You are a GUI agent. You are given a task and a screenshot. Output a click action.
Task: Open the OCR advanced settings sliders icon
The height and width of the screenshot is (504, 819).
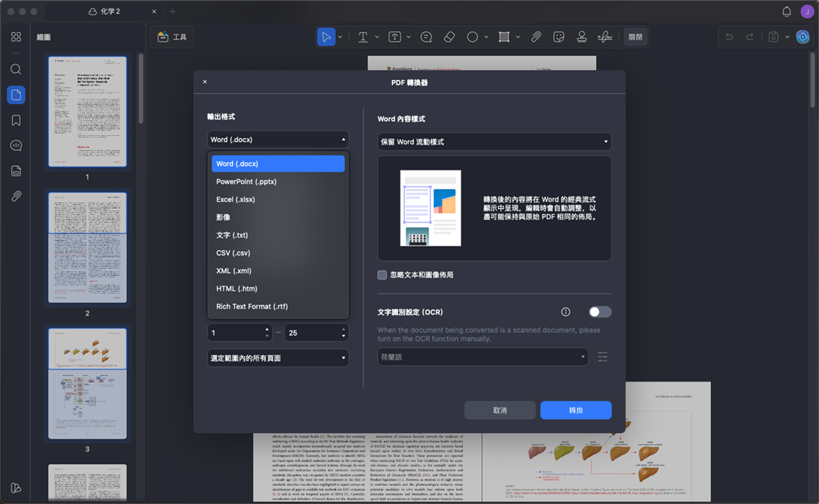point(603,357)
